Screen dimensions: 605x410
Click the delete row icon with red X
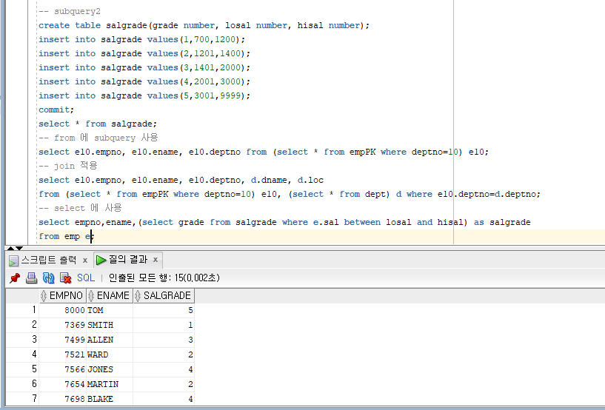pos(66,278)
